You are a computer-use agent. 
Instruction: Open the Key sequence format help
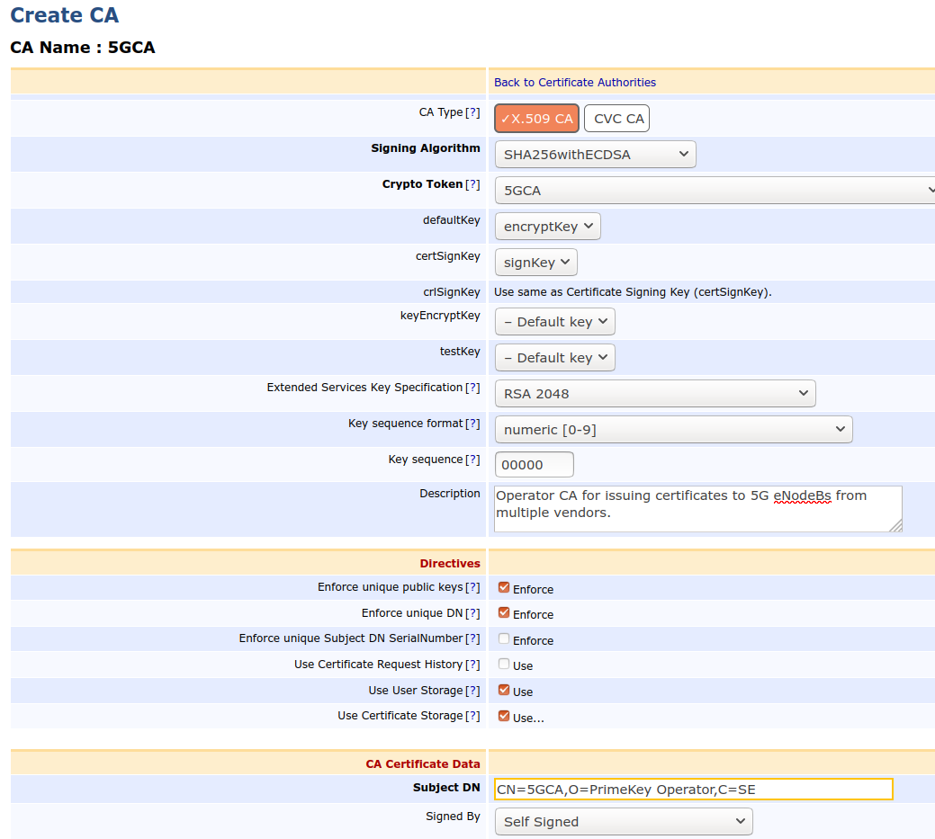click(474, 423)
